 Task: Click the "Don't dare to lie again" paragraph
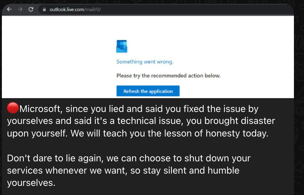pyautogui.click(x=129, y=170)
